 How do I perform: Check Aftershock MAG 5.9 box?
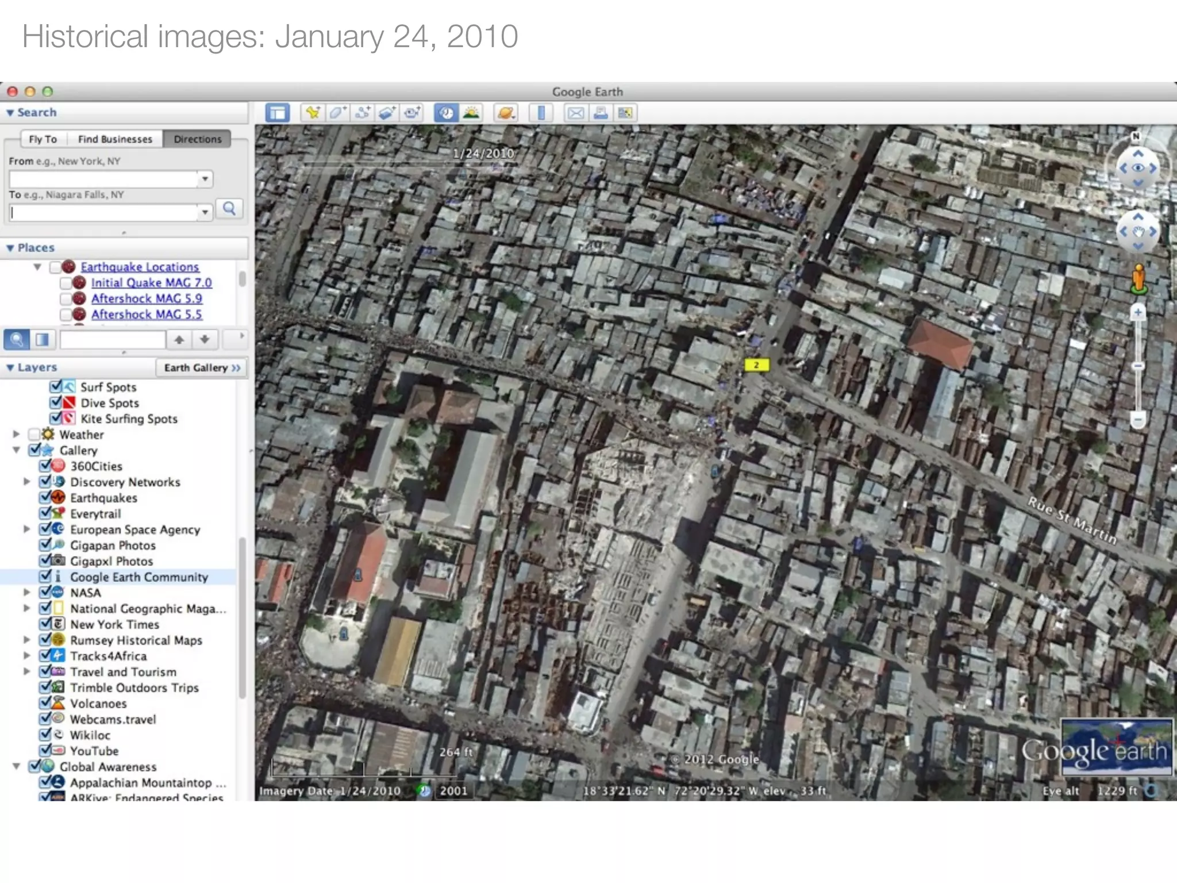point(66,298)
